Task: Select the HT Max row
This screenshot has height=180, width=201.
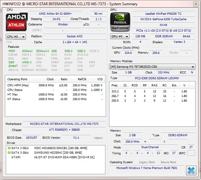Action: pyautogui.click(x=55, y=95)
